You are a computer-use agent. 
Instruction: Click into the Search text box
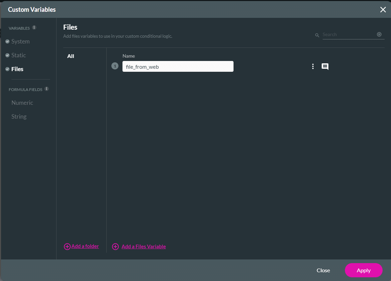coord(348,34)
